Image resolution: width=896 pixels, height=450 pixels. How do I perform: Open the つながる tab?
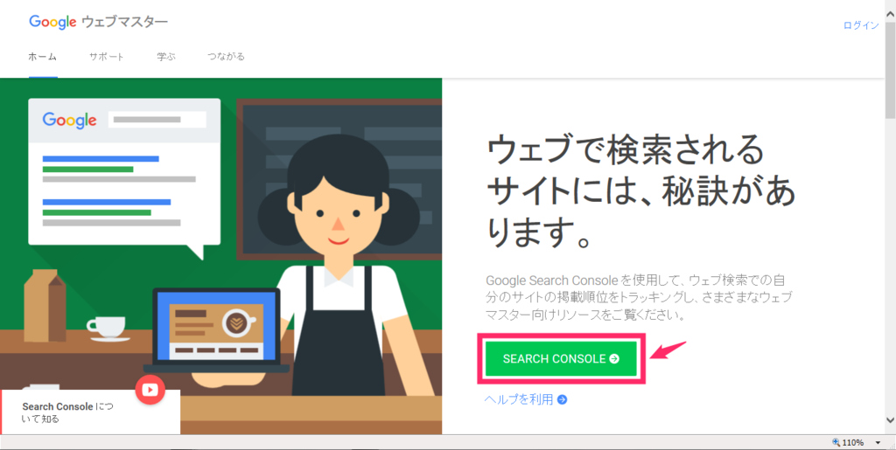227,57
